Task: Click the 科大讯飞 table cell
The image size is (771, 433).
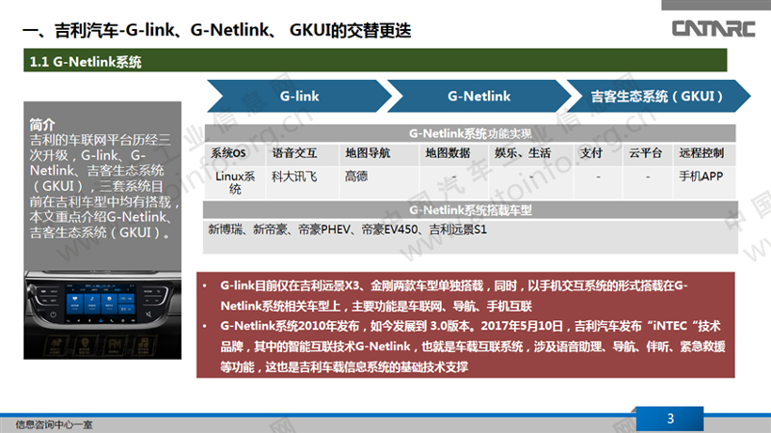Action: [303, 182]
